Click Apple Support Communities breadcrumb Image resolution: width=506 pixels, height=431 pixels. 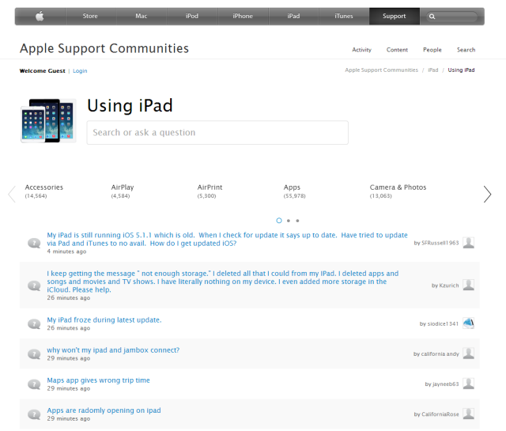(381, 70)
